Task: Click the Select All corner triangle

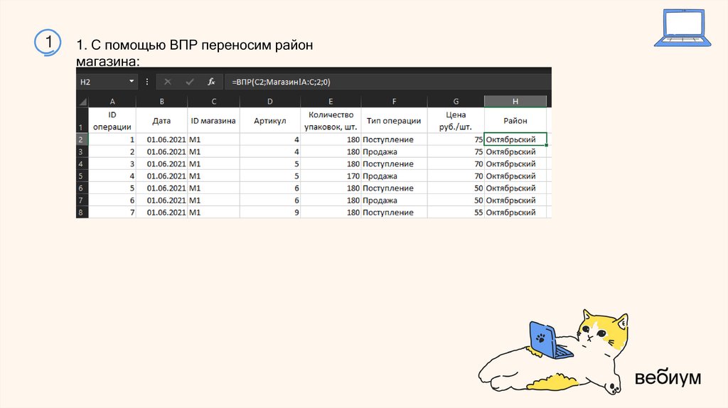Action: pos(82,102)
